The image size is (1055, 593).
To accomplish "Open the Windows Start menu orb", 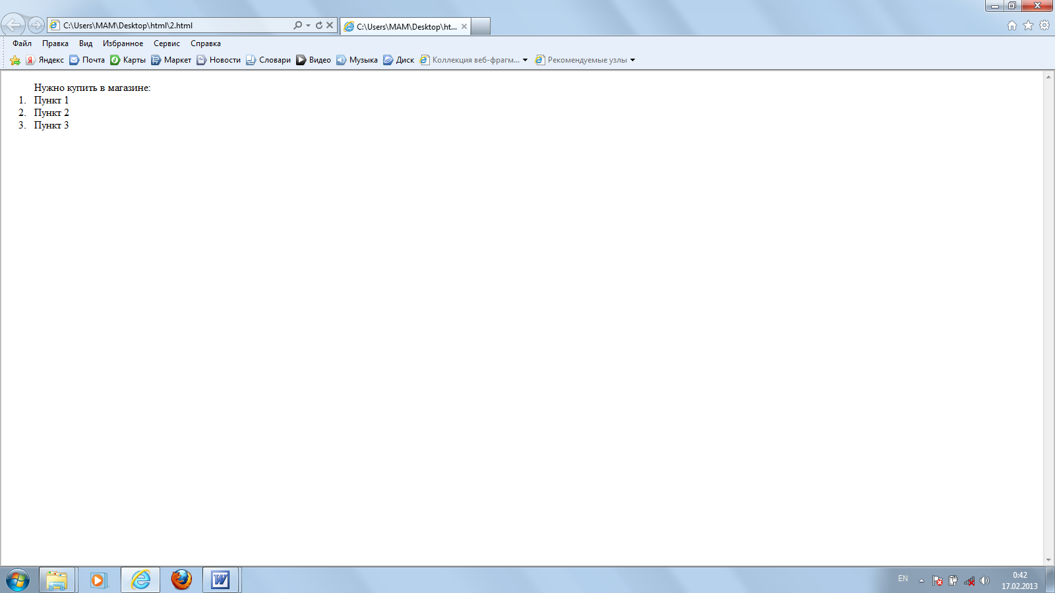I will point(18,580).
